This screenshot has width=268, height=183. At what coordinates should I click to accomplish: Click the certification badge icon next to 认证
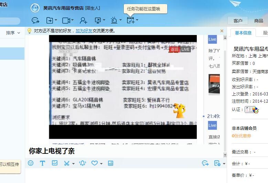[252, 110]
